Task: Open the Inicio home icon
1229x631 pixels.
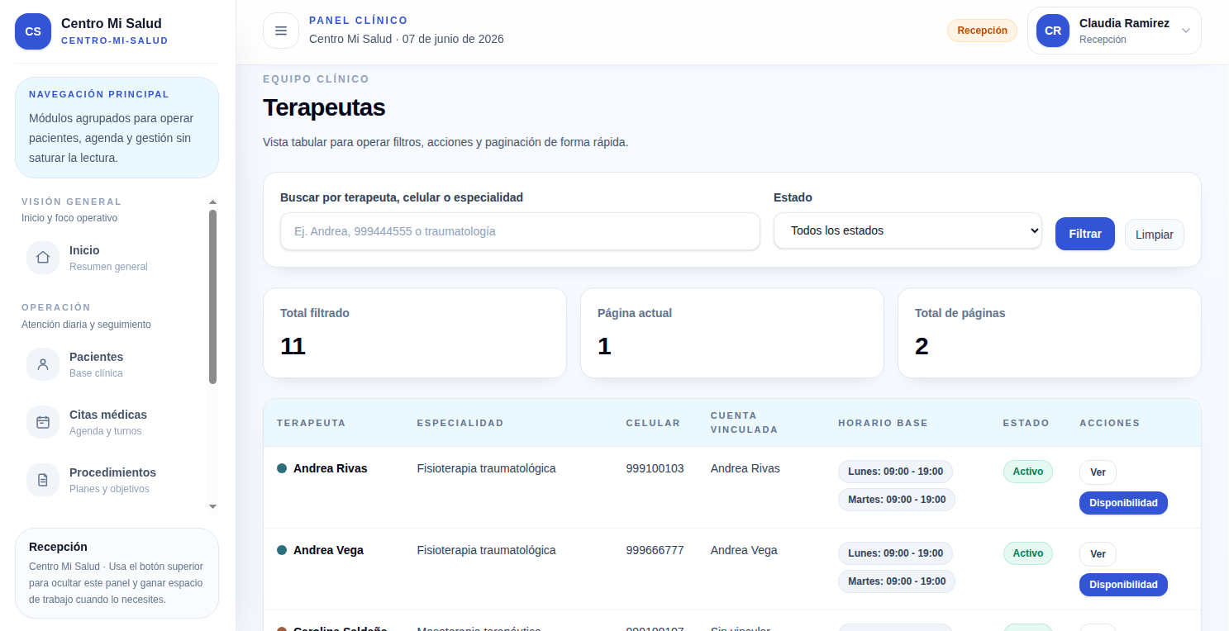Action: click(43, 257)
